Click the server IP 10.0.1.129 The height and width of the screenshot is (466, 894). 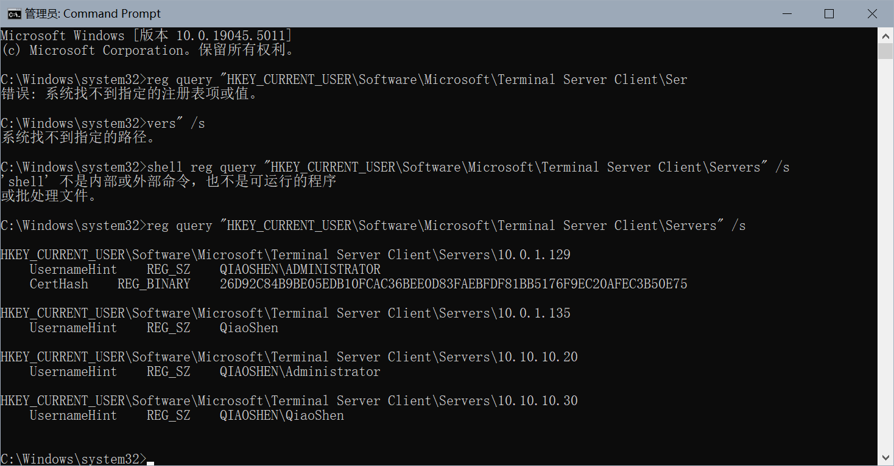coord(534,255)
